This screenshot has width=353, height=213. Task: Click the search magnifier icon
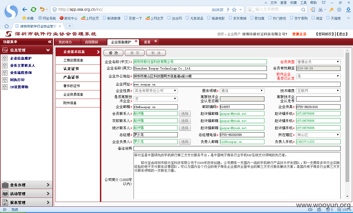303,10
